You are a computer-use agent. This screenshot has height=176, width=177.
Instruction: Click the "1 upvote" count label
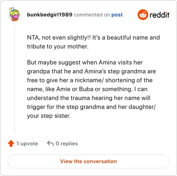(x=27, y=144)
